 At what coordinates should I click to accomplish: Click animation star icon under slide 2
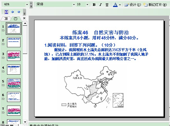(3, 44)
